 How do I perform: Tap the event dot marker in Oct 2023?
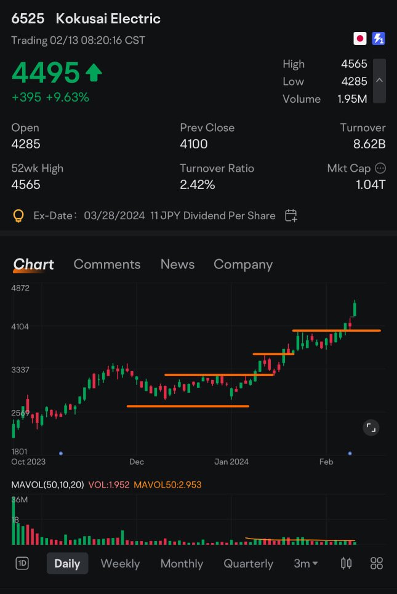pos(60,453)
